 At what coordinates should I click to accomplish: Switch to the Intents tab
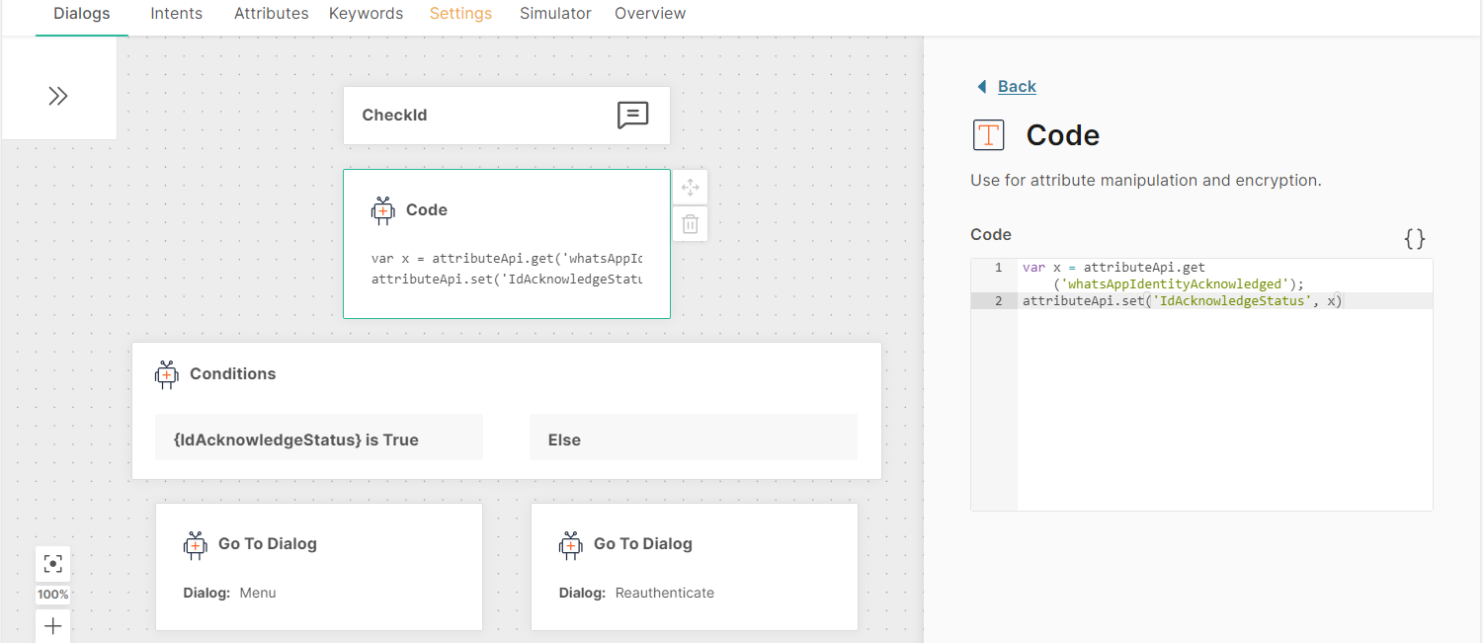click(177, 14)
